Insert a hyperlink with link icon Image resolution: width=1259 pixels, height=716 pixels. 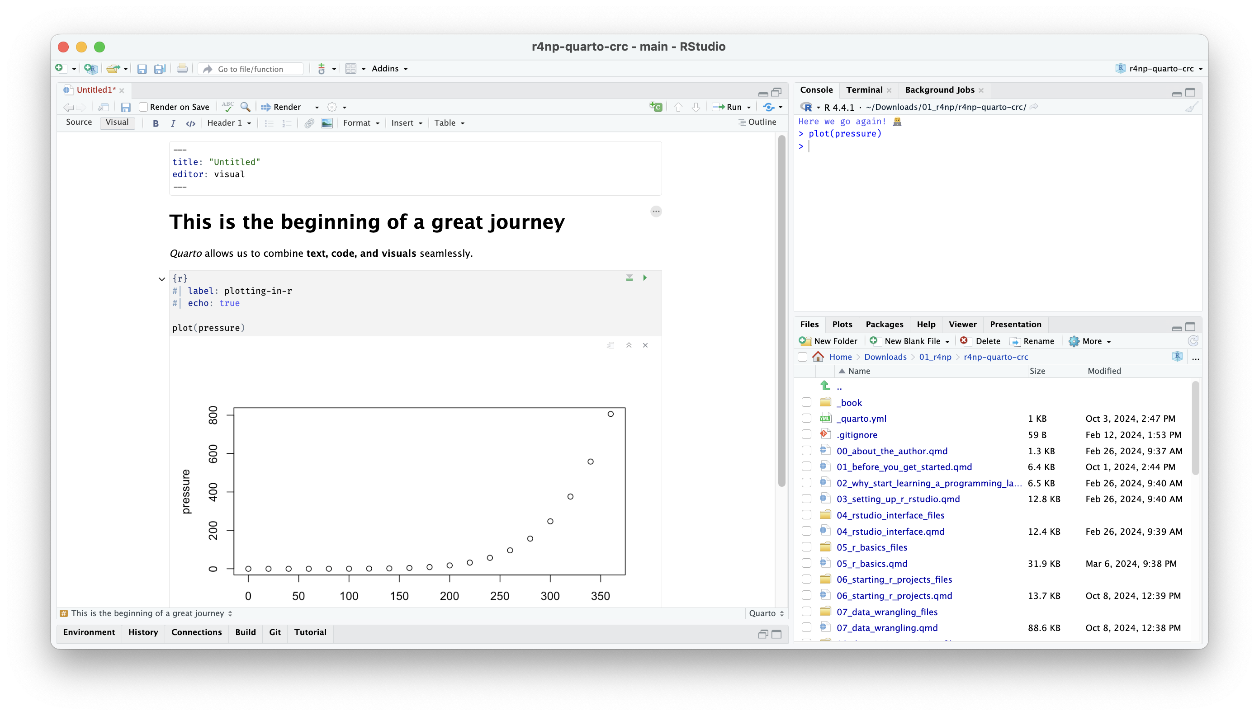tap(309, 123)
